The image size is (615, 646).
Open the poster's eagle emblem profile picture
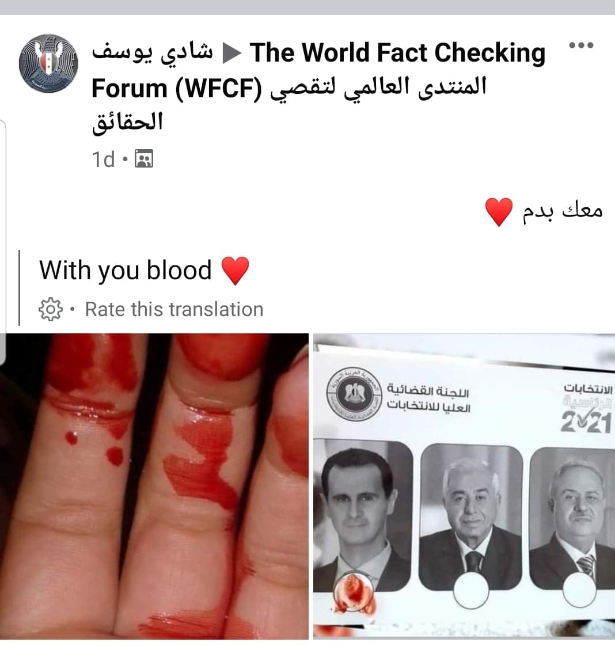pos(48,63)
